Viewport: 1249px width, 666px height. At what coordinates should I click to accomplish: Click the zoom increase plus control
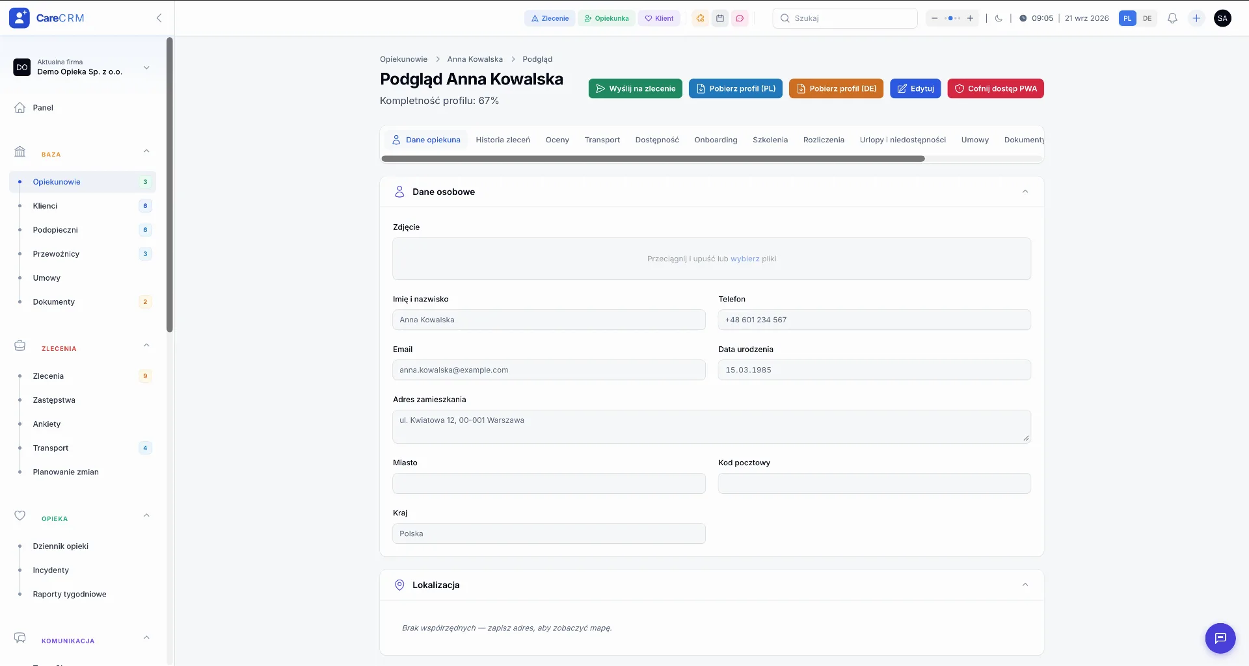[970, 18]
